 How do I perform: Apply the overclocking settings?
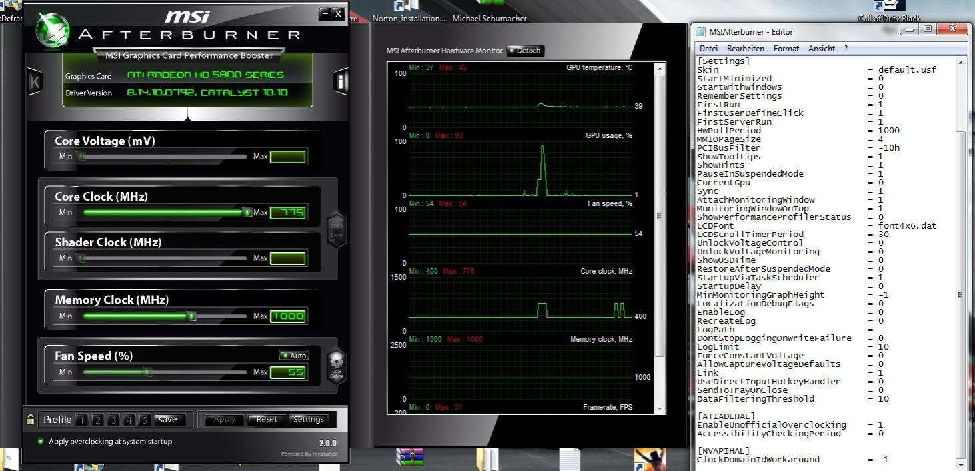coord(224,420)
